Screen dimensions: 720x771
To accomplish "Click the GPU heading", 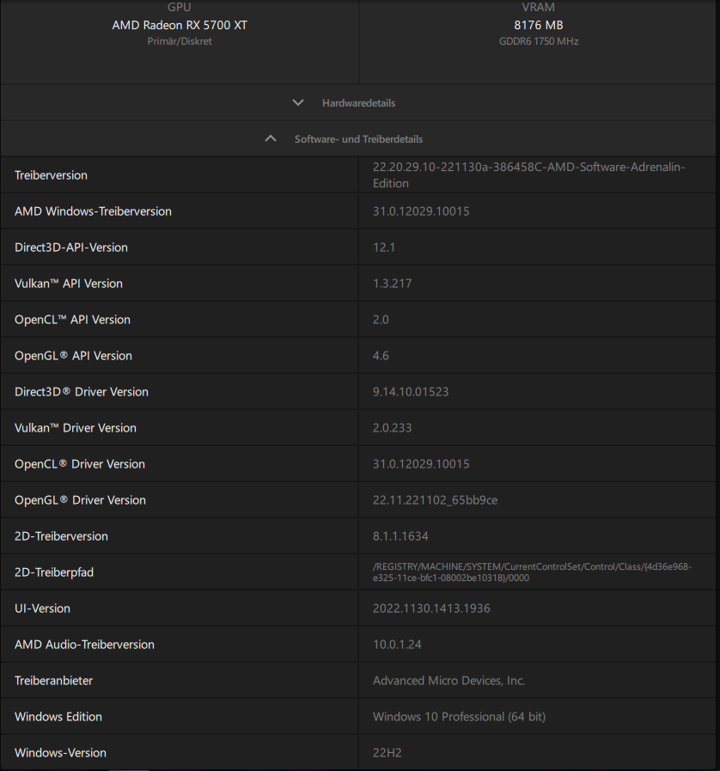I will click(x=180, y=8).
